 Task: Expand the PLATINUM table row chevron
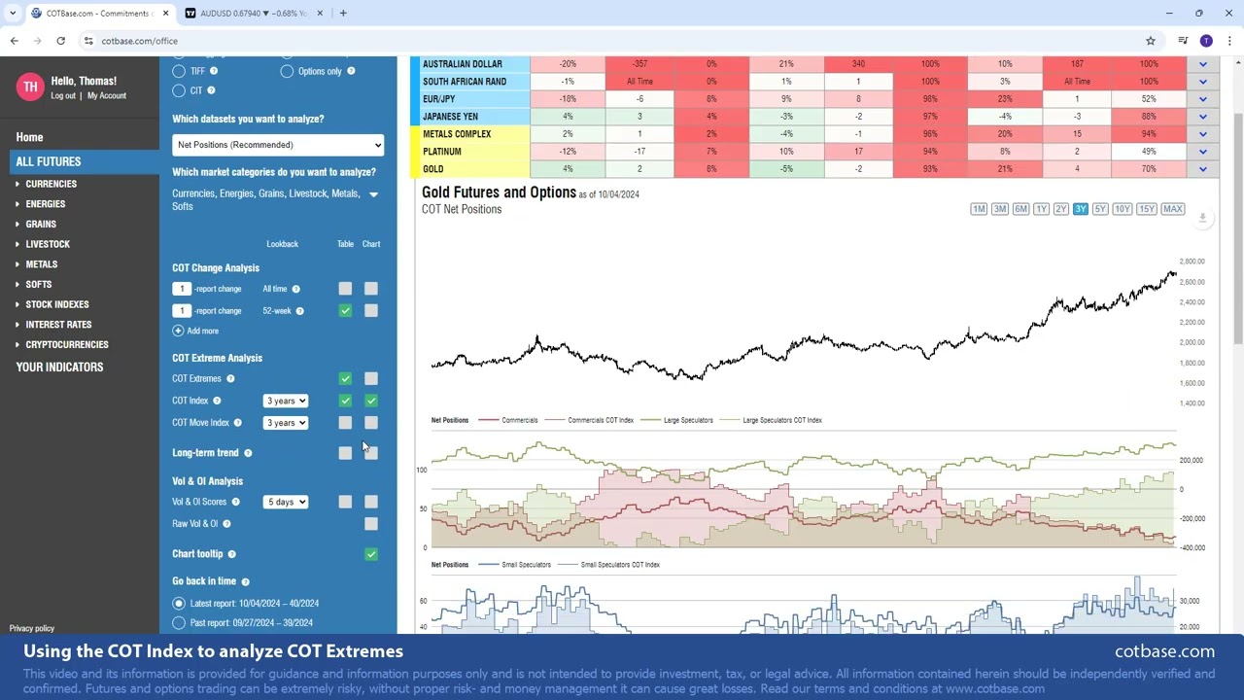(1202, 152)
